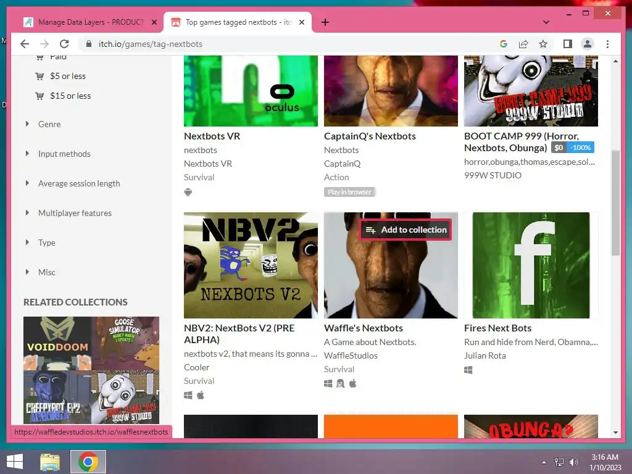Go forward with the browser forward arrow
The height and width of the screenshot is (474, 632).
click(x=44, y=44)
